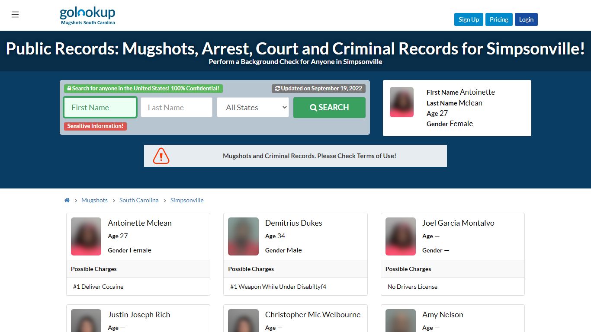Click the charge '#1 Deliver Cocaine'

click(x=98, y=287)
